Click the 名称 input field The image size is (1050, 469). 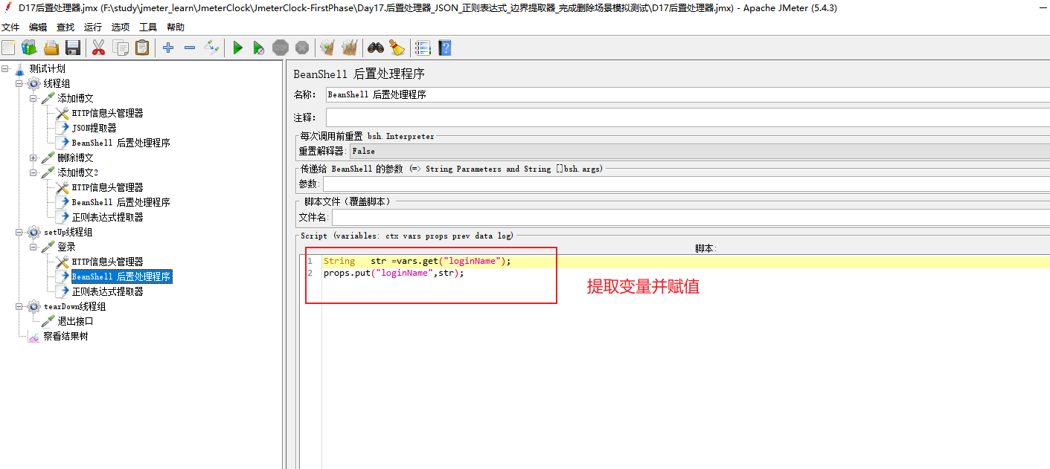pos(688,94)
